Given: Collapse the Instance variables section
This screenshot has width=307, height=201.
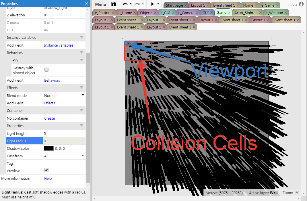Looking at the screenshot, I should (81, 37).
